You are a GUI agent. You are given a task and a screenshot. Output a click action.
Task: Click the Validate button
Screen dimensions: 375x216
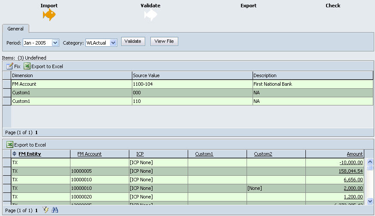click(x=133, y=41)
